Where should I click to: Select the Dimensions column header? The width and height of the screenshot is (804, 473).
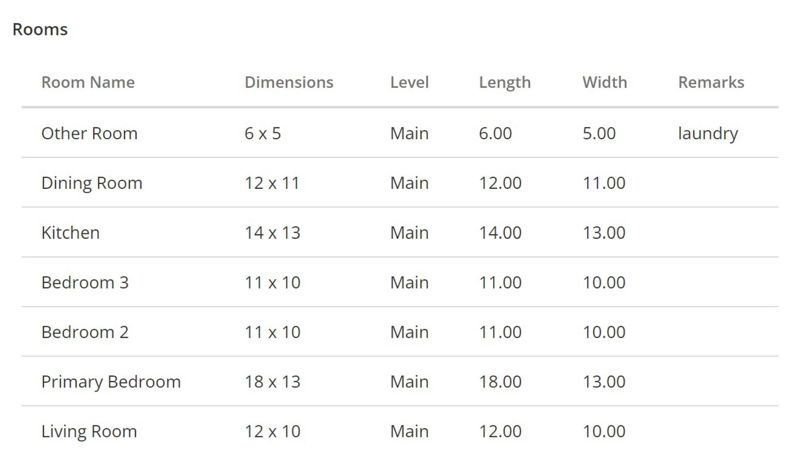[289, 82]
